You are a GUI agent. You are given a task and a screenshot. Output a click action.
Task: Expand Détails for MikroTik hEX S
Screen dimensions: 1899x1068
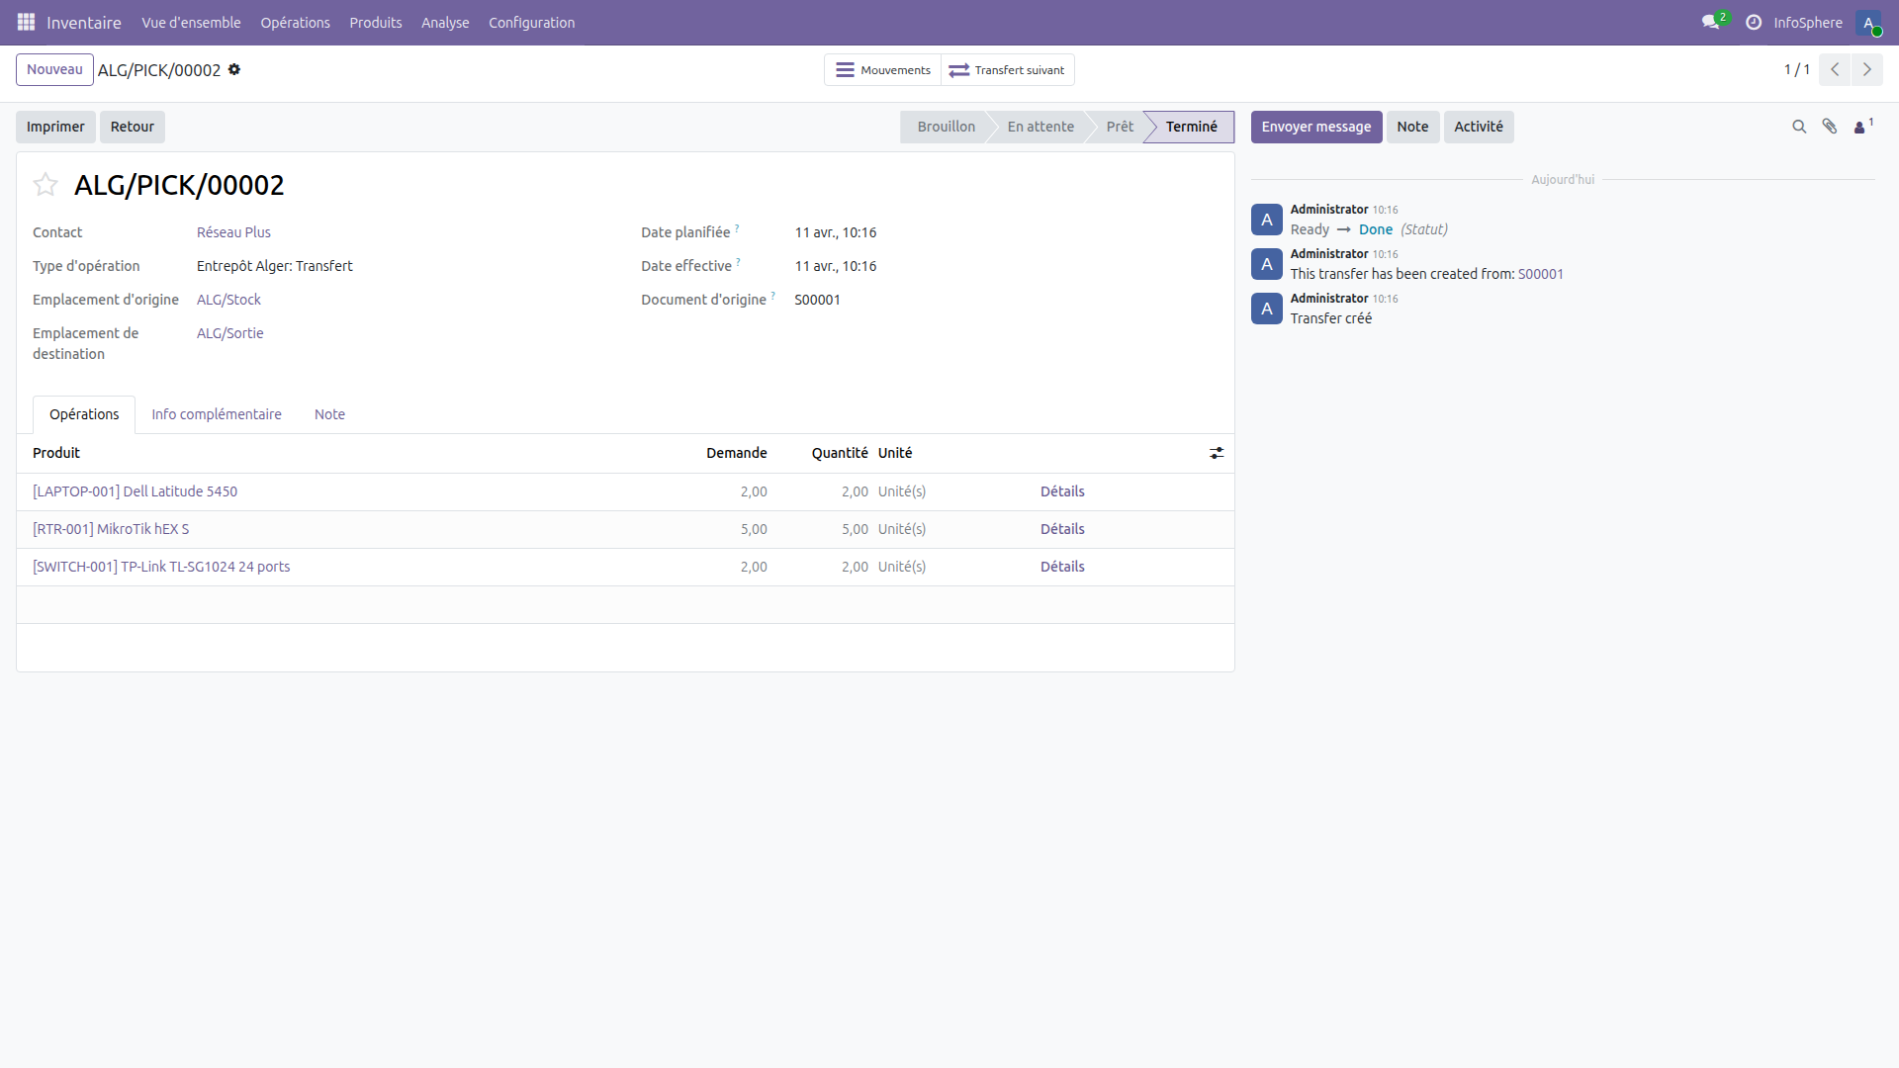click(x=1062, y=529)
